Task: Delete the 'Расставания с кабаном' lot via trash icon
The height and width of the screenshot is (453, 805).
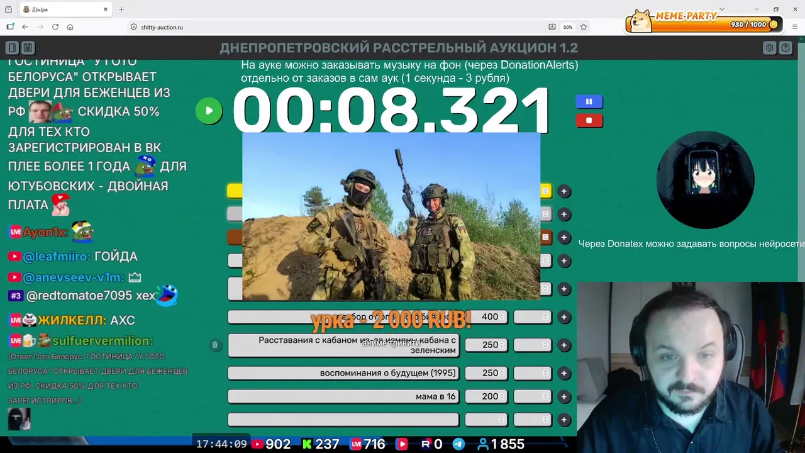Action: [x=215, y=345]
